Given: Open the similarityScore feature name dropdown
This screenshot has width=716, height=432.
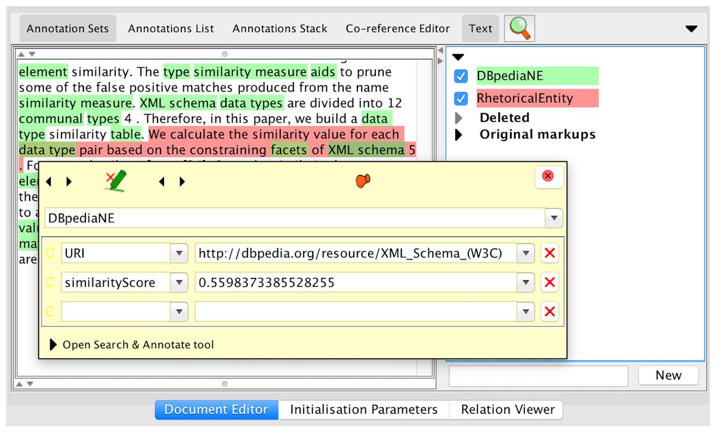Looking at the screenshot, I should click(x=179, y=282).
